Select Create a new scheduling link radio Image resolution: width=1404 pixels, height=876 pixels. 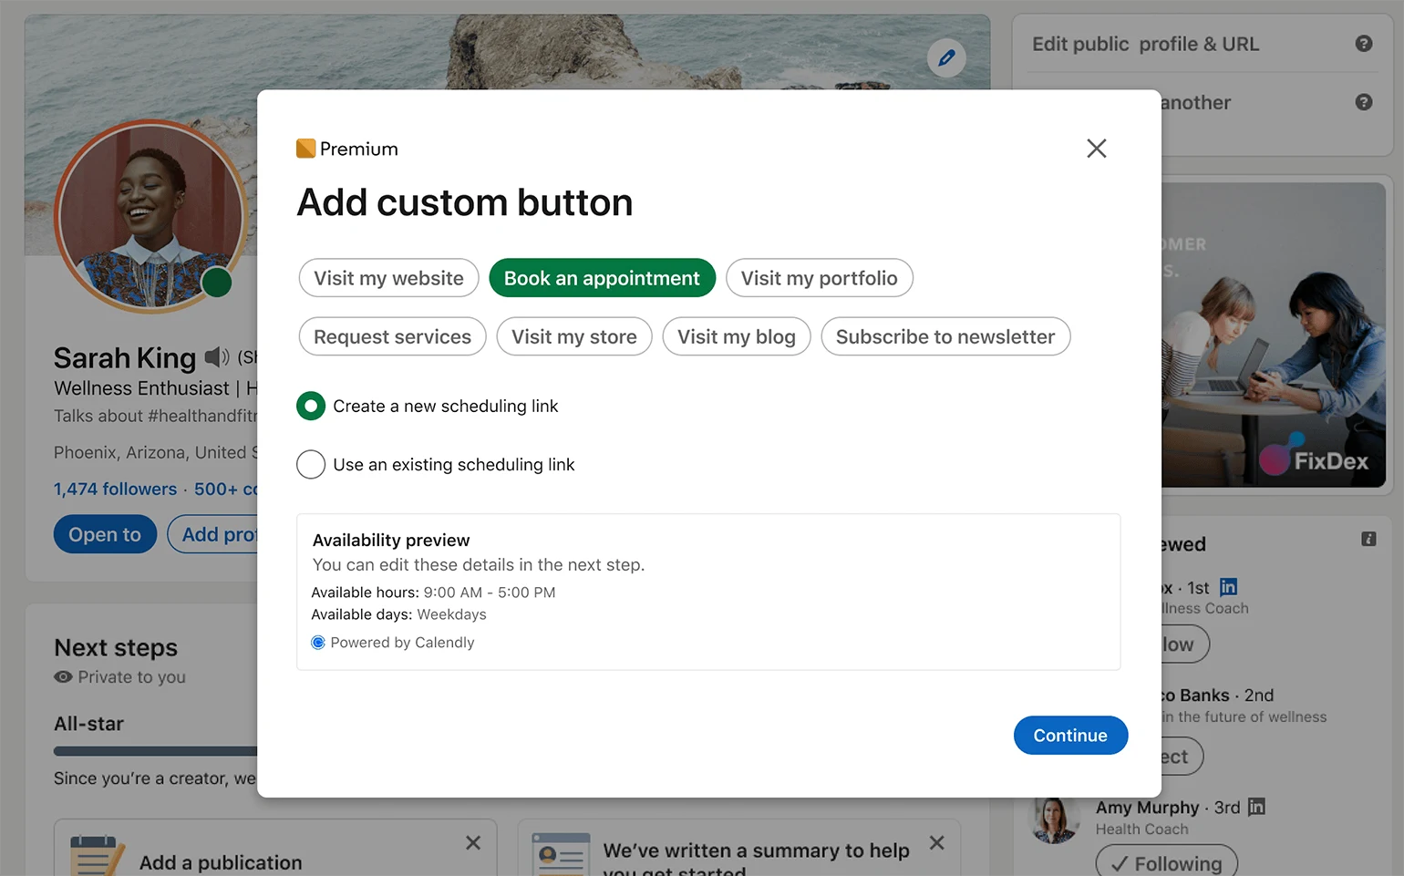tap(311, 406)
